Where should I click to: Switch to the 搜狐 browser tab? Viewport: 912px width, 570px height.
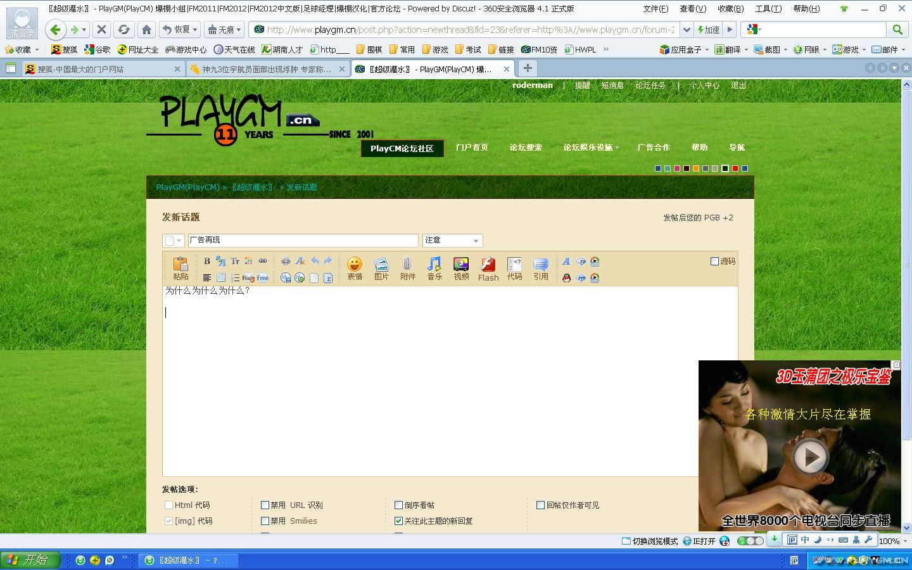pyautogui.click(x=101, y=70)
